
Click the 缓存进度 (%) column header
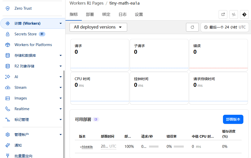click(229, 134)
